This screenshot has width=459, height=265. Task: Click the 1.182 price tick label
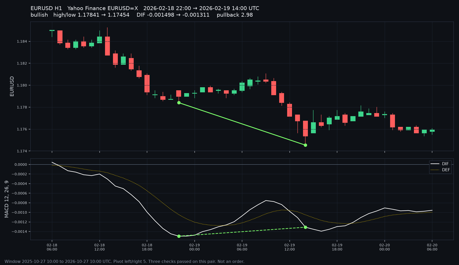click(22, 63)
